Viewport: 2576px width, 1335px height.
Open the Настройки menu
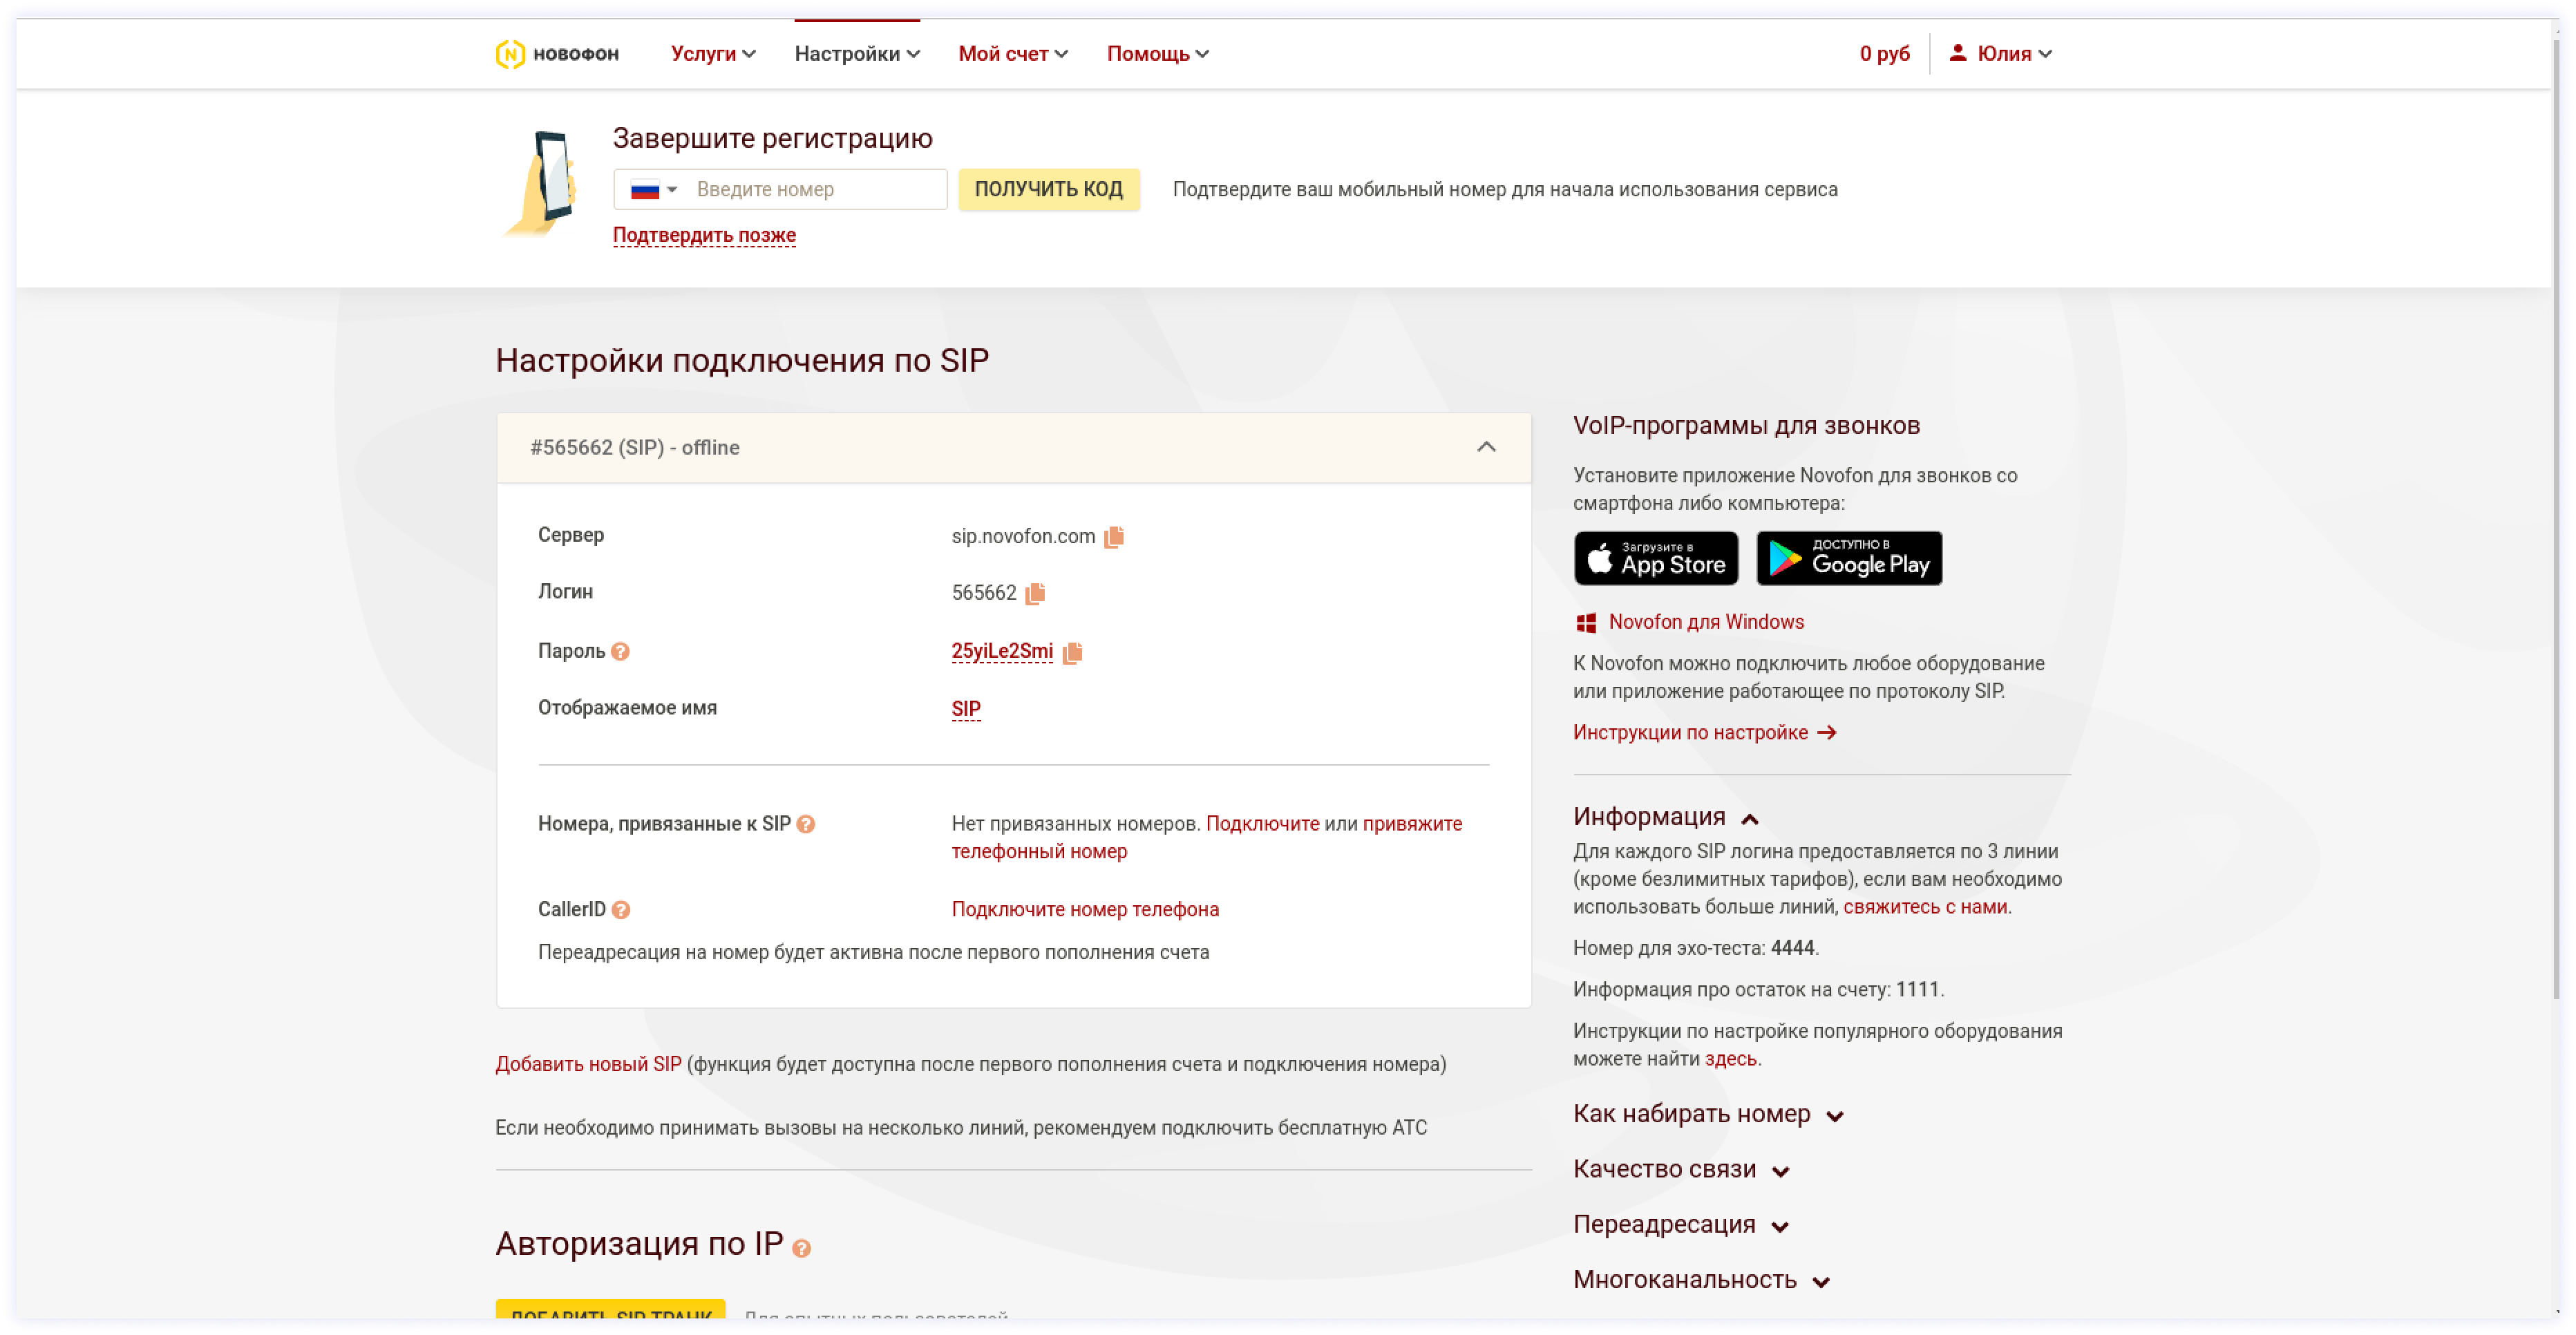[857, 54]
